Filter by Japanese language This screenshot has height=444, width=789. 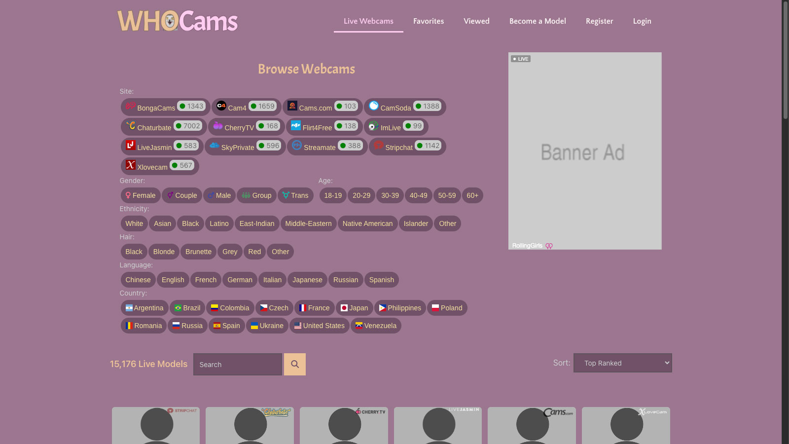(307, 280)
